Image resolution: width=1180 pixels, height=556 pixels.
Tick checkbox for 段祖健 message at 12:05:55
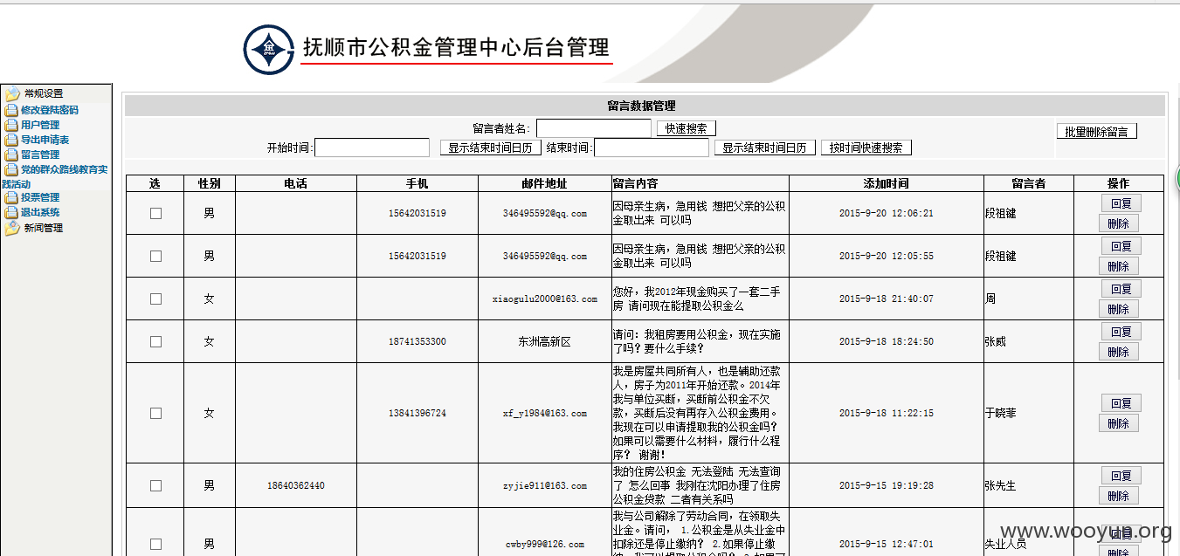coord(155,256)
